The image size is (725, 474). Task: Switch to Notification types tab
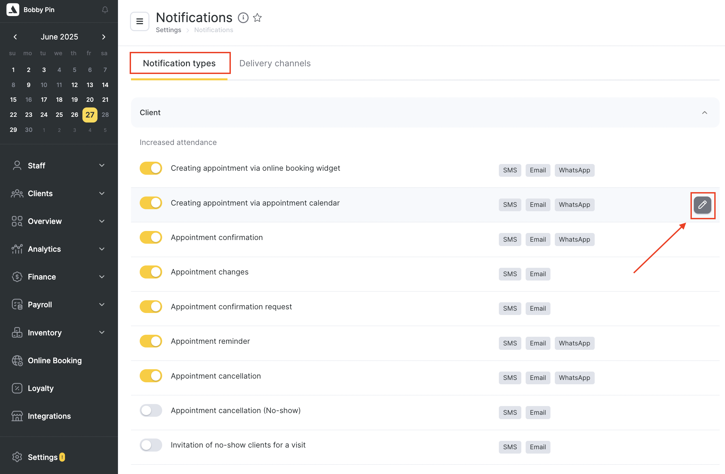coord(179,63)
